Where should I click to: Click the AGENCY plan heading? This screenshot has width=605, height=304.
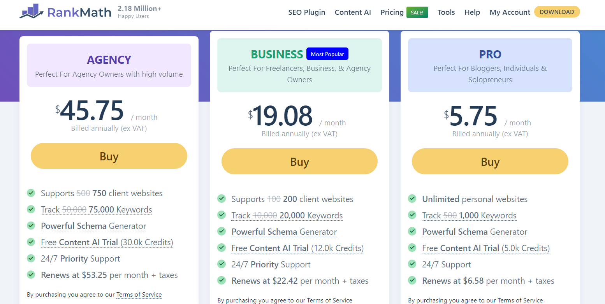[x=109, y=60]
